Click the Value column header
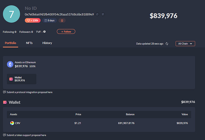 point(184,114)
